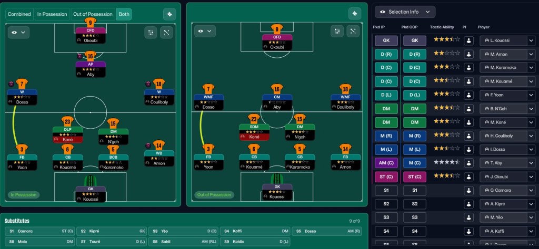Toggle the eye visibility menu on the left pitch
Image resolution: width=539 pixels, height=249 pixels.
[x=18, y=33]
